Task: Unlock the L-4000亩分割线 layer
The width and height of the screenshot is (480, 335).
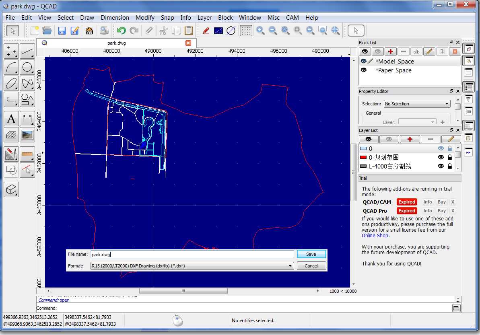Action: (449, 166)
